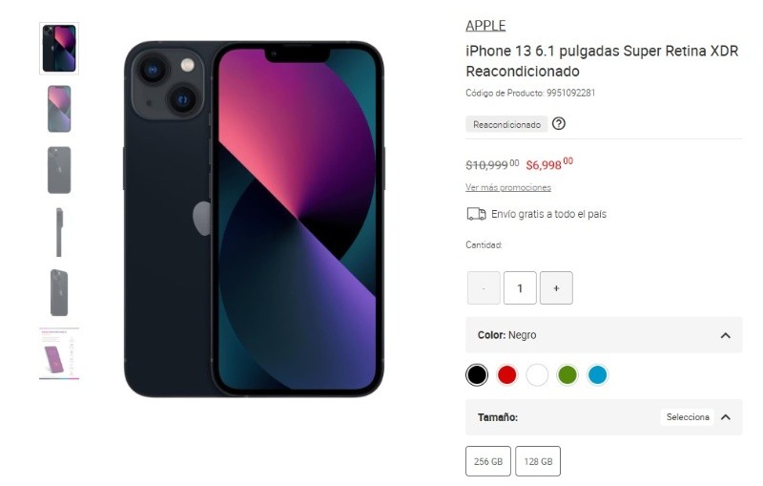Click the Reacondicionado help question mark icon

559,124
